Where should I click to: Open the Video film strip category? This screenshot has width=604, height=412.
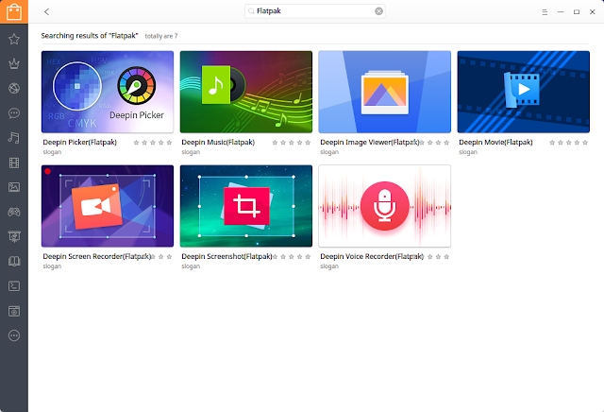coord(14,163)
